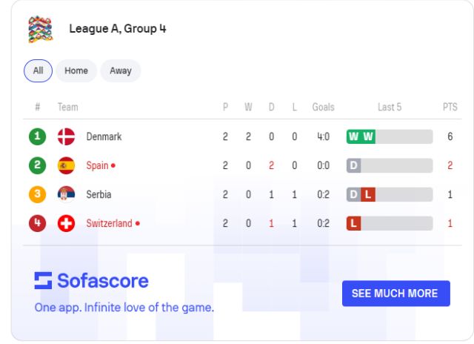Viewport: 474px width, 344px height.
Task: Click the Sofascore logo
Action: coord(91,280)
